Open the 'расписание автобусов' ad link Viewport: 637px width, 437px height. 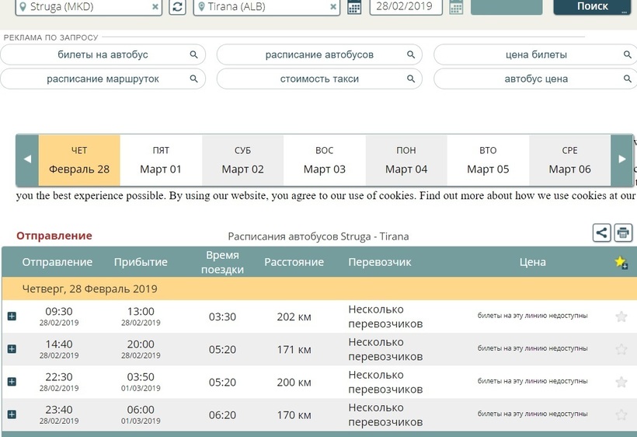coord(319,54)
